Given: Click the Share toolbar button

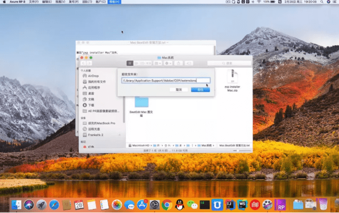Looking at the screenshot, I should click(178, 63).
